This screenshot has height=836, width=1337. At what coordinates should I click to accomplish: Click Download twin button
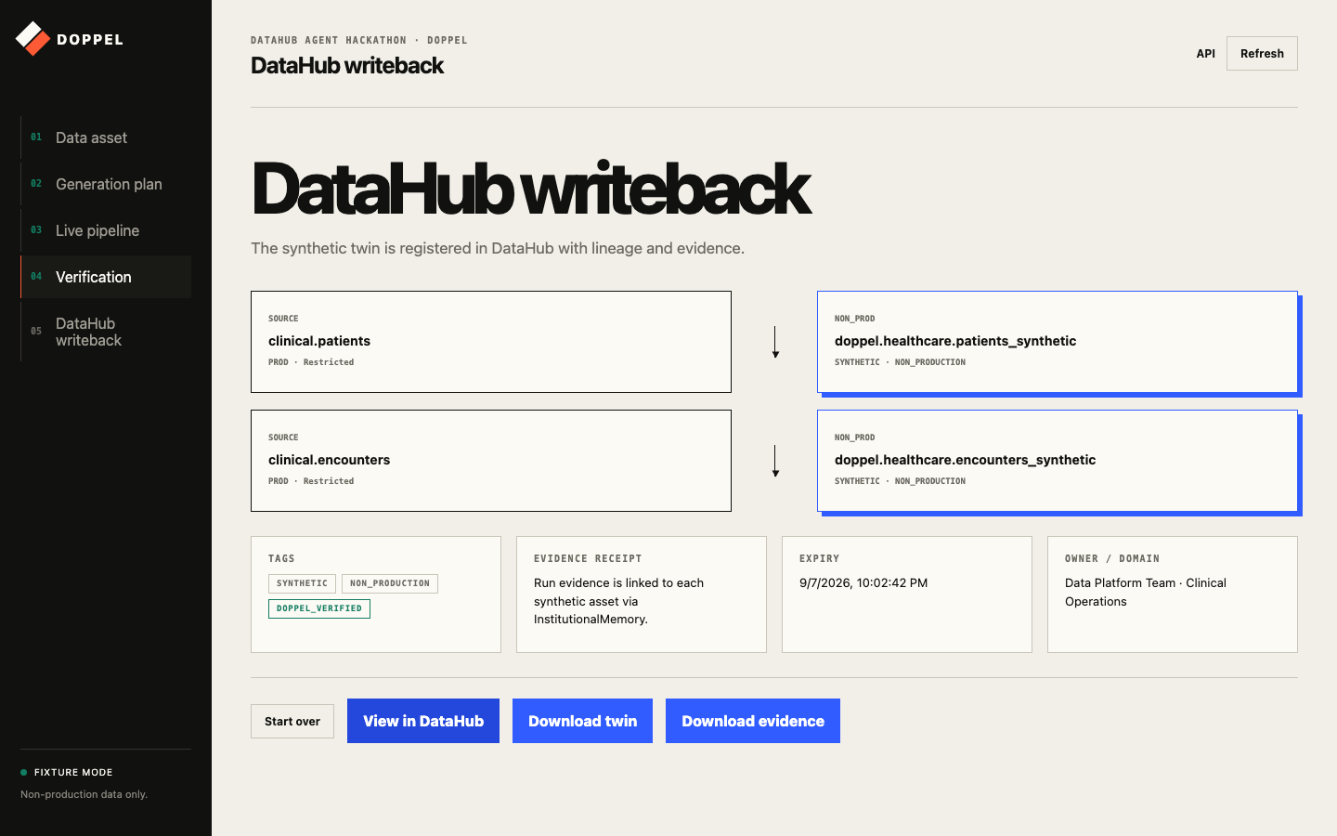click(x=582, y=721)
